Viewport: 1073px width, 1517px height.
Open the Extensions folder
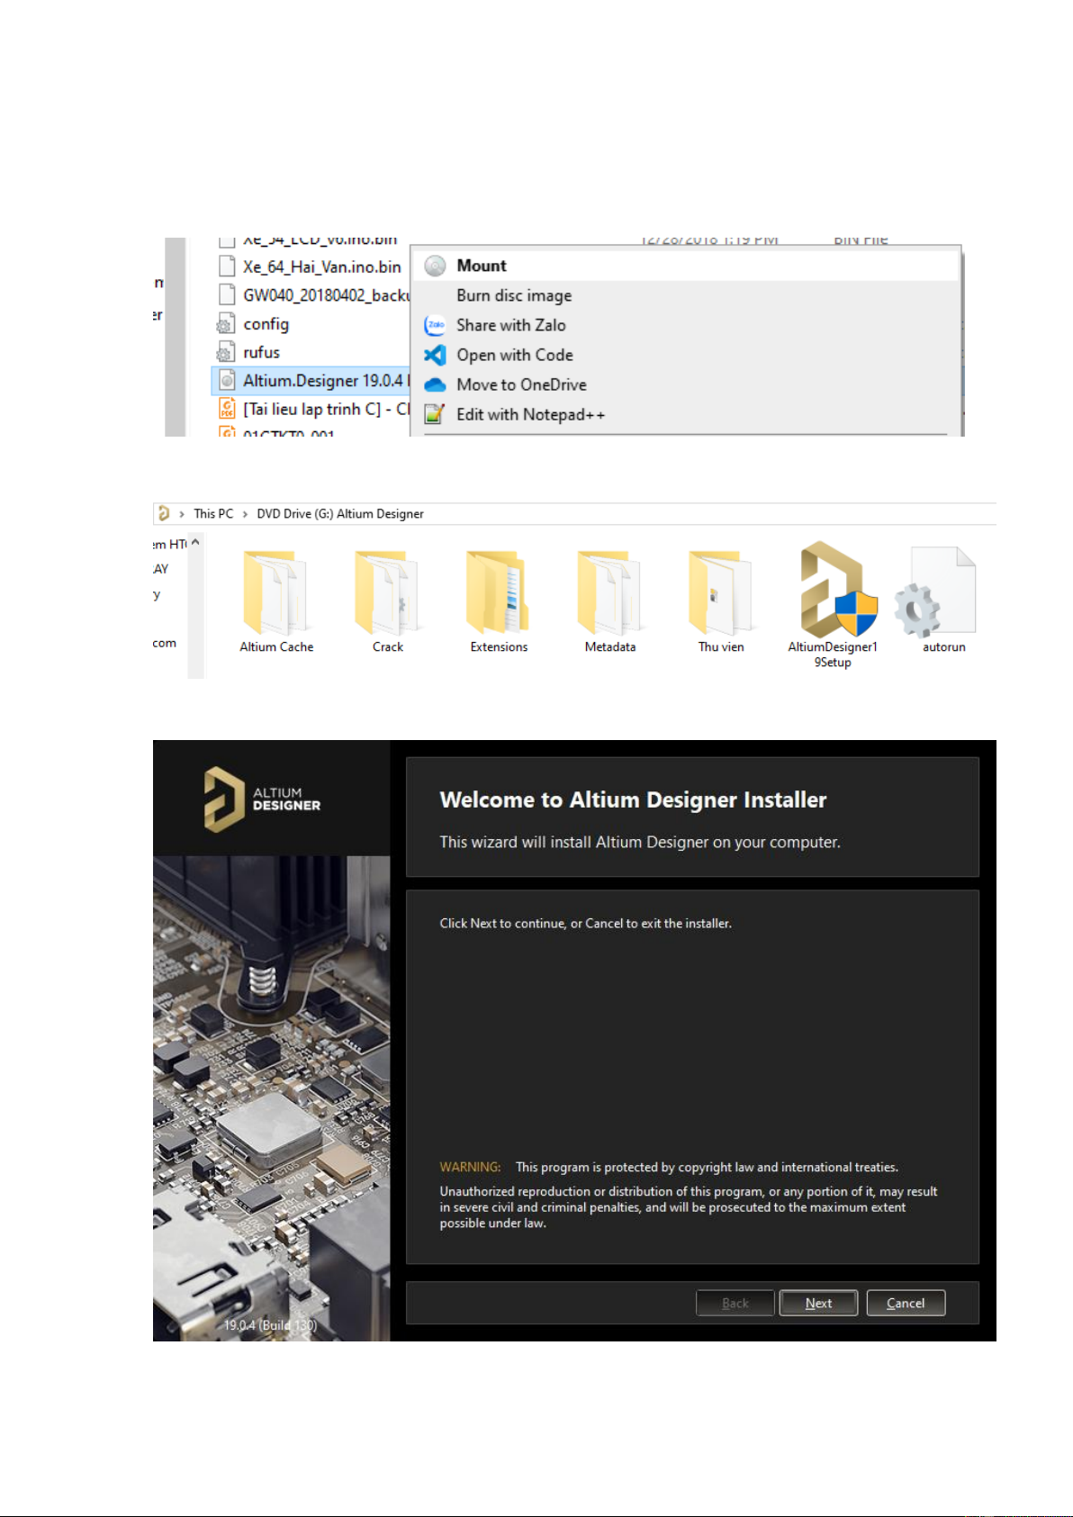pyautogui.click(x=499, y=594)
